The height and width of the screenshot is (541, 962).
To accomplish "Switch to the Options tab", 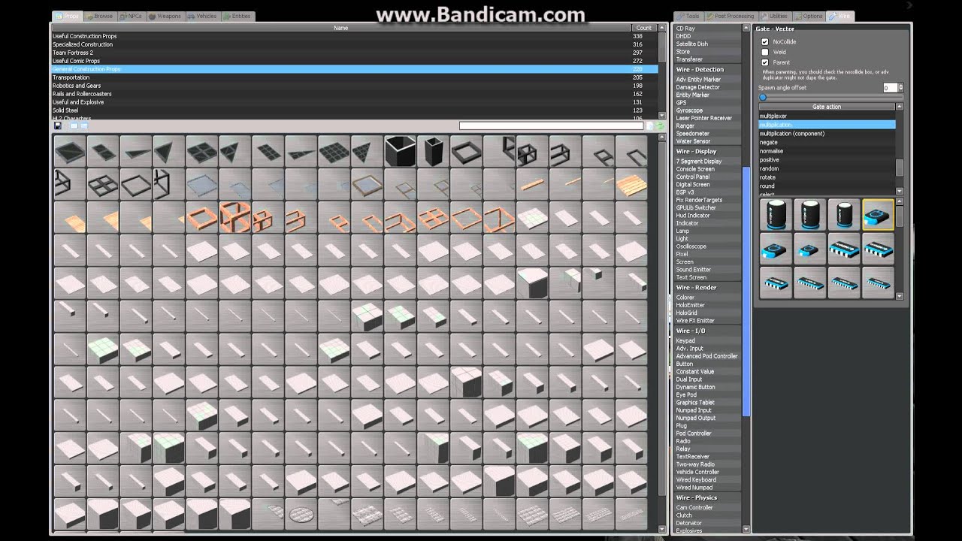I will click(809, 16).
